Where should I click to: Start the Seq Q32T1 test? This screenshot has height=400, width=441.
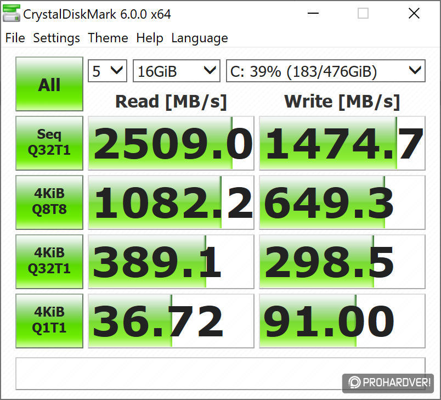click(x=49, y=143)
